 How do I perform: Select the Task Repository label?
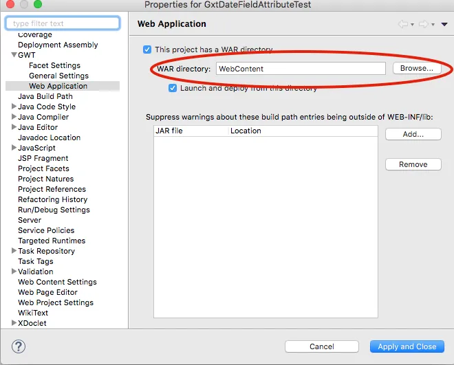(x=46, y=251)
